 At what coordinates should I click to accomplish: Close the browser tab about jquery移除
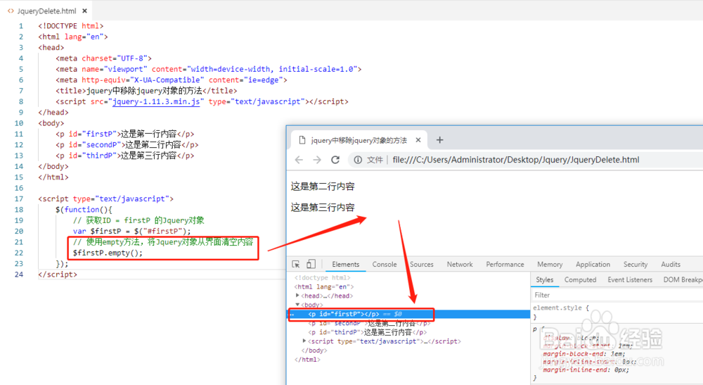click(418, 140)
